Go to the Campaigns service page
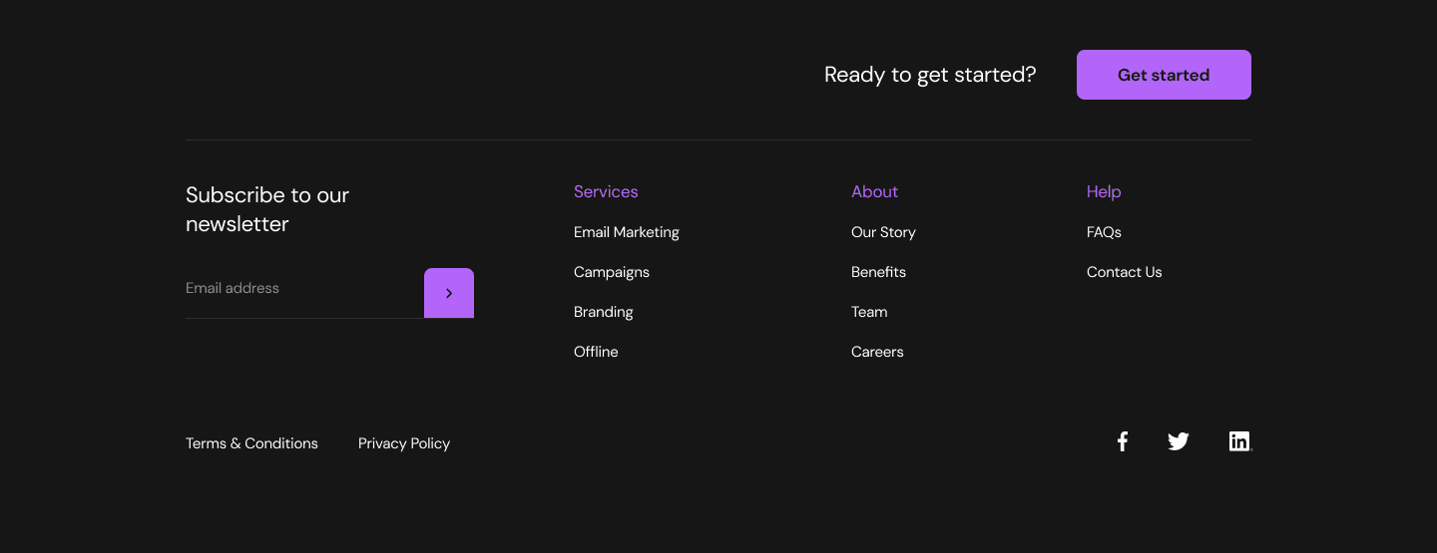The height and width of the screenshot is (553, 1437). [x=612, y=272]
